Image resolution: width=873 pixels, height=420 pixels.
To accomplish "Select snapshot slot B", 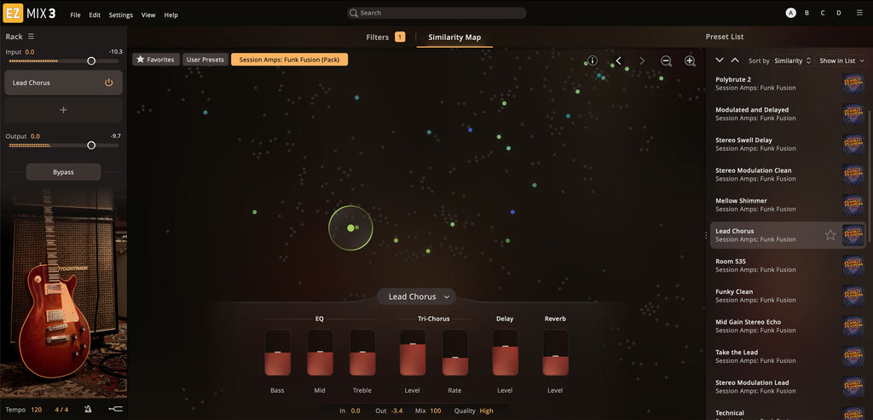I will (x=807, y=13).
